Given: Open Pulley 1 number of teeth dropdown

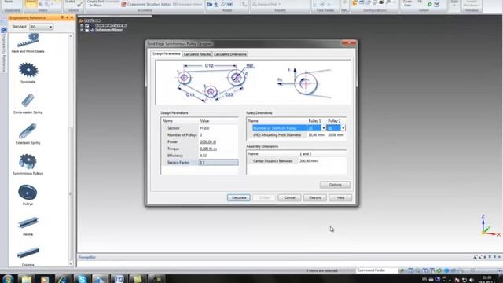Looking at the screenshot, I should (323, 128).
